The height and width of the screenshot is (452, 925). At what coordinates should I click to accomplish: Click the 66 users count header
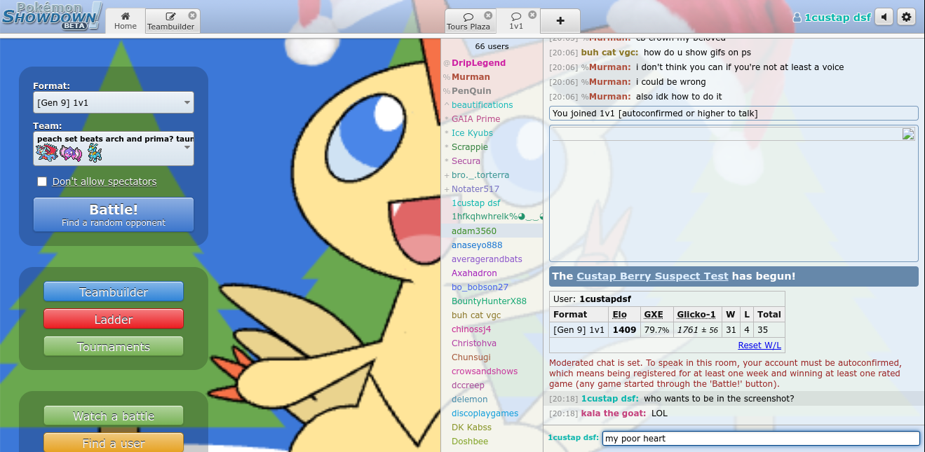coord(492,46)
